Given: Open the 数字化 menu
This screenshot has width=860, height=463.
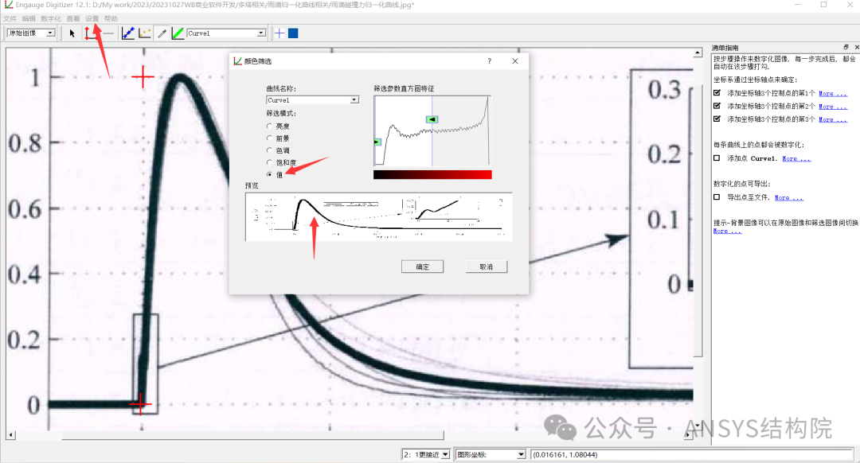Looking at the screenshot, I should (50, 18).
